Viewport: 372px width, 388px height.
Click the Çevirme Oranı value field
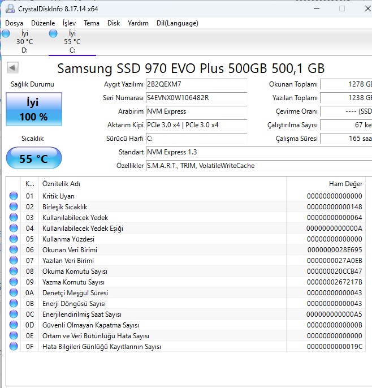coord(346,111)
